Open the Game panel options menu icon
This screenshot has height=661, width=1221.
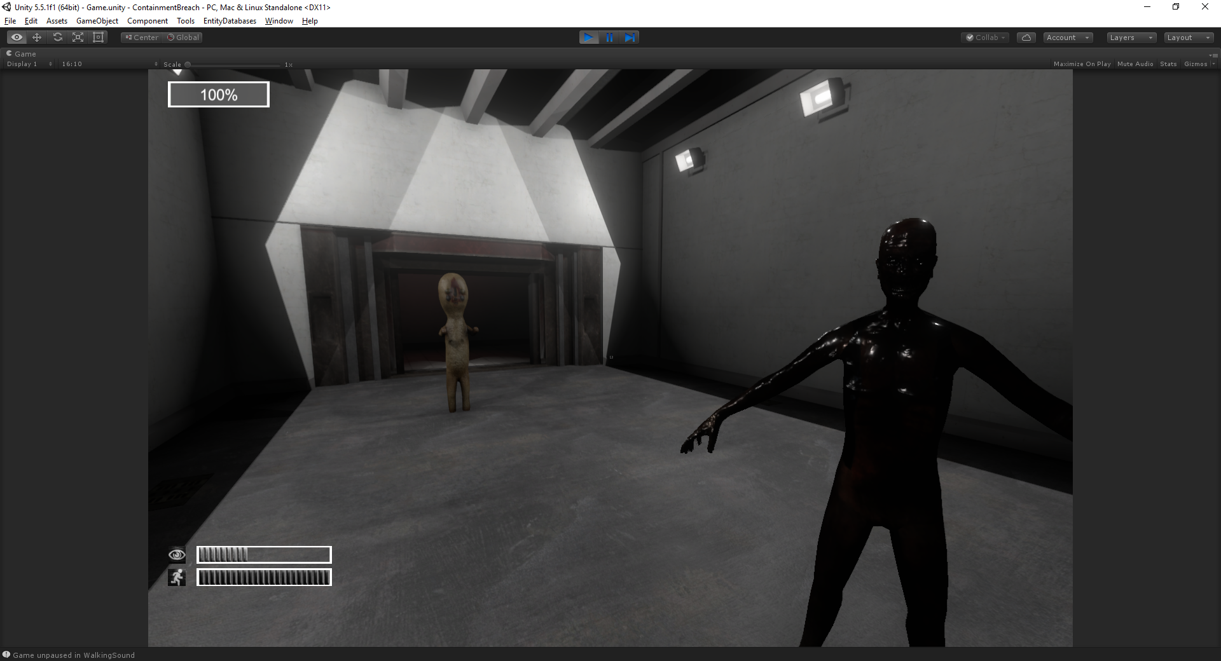(1213, 55)
